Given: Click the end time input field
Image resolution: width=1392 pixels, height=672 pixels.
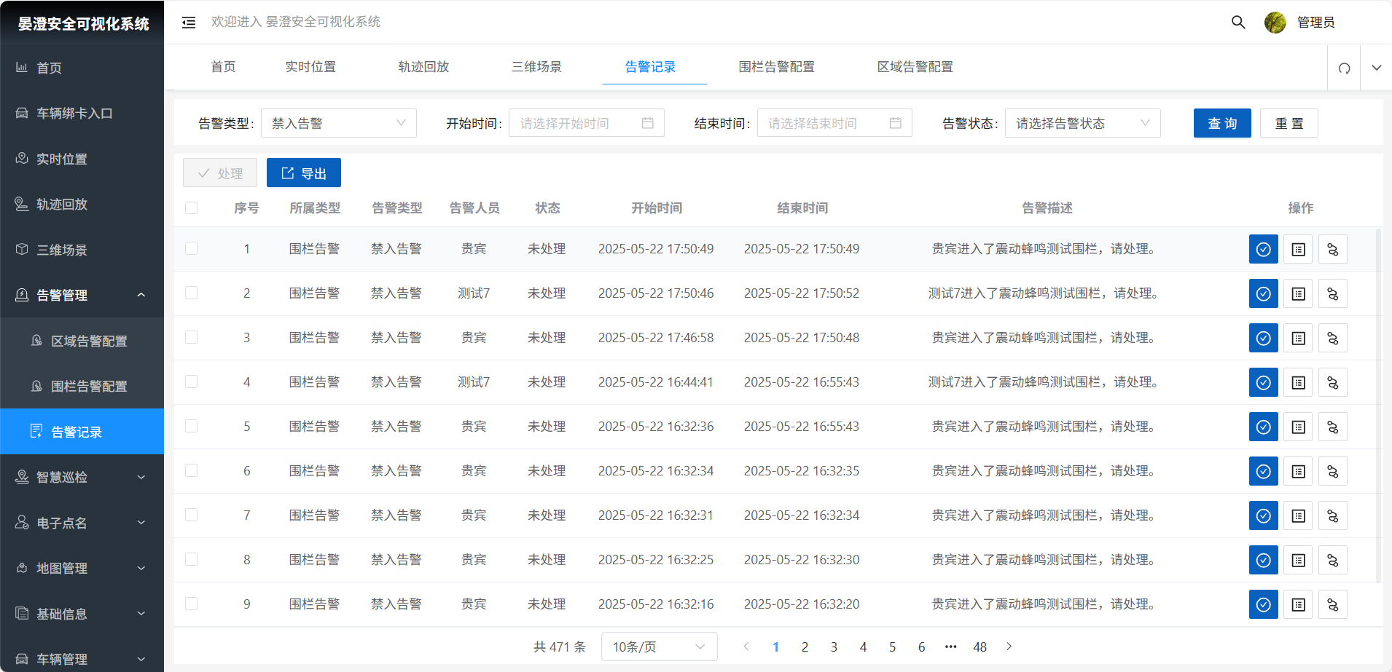Looking at the screenshot, I should coord(825,123).
